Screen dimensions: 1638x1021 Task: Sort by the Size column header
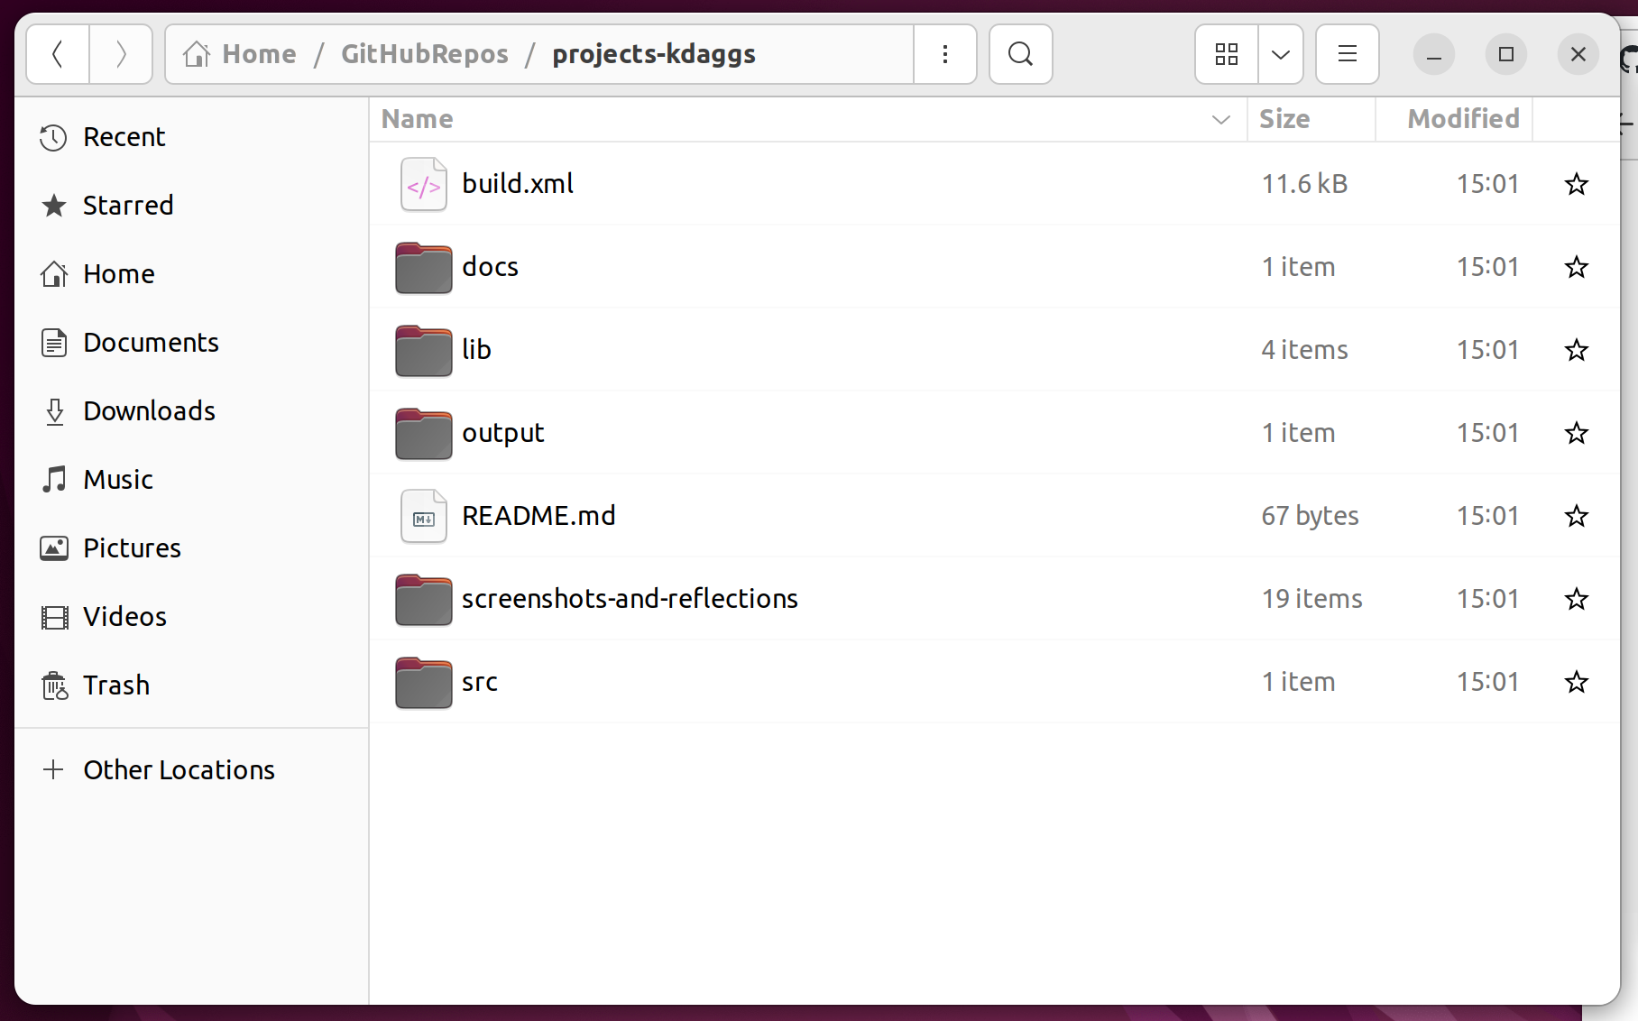tap(1311, 119)
